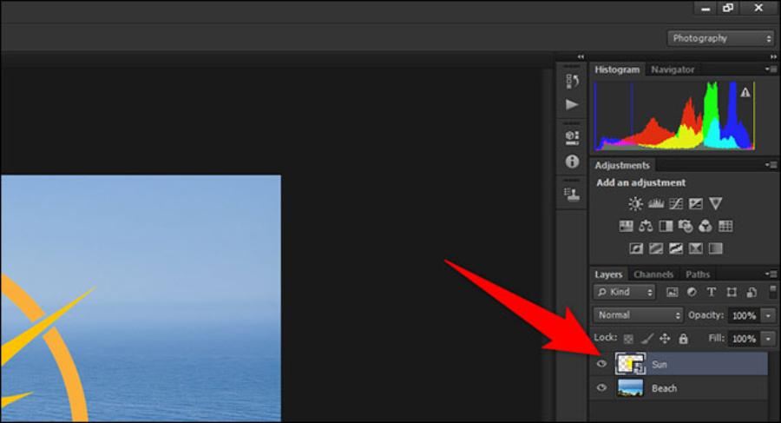This screenshot has width=781, height=423.
Task: Add a Levels adjustment
Action: pos(656,203)
